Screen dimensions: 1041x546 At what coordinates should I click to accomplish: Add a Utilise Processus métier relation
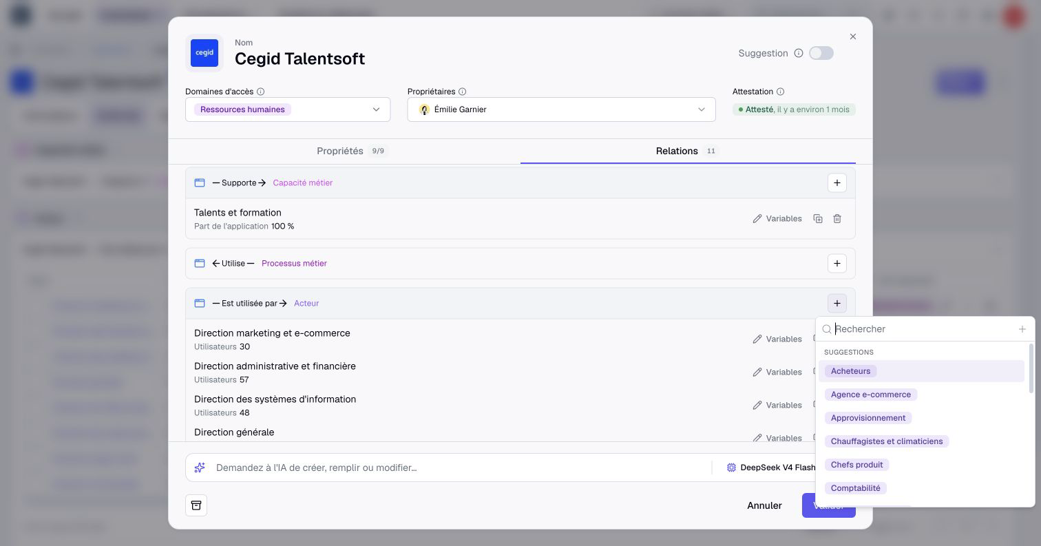coord(837,263)
